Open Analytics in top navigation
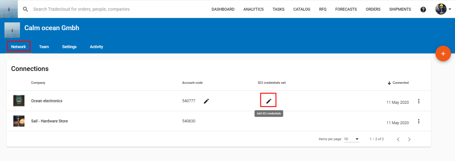Viewport: 455px width, 161px height. [x=253, y=9]
